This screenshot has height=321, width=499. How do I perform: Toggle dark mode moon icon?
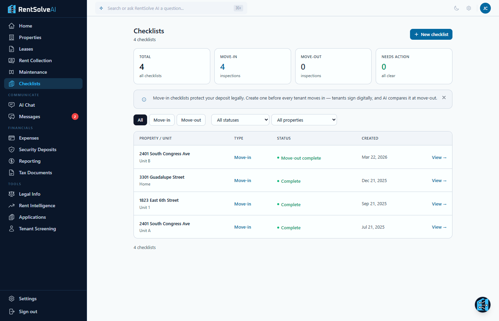457,8
